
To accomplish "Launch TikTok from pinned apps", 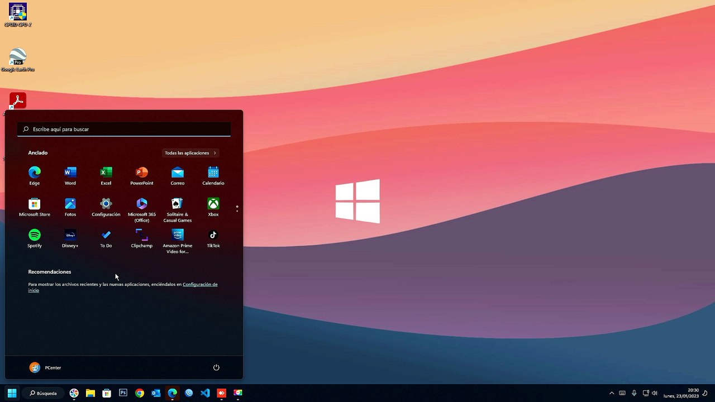I will (x=213, y=238).
